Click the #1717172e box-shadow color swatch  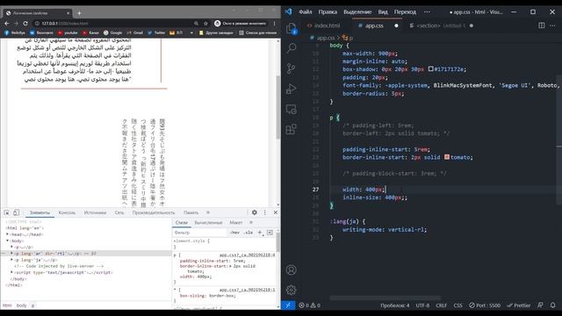click(x=430, y=68)
